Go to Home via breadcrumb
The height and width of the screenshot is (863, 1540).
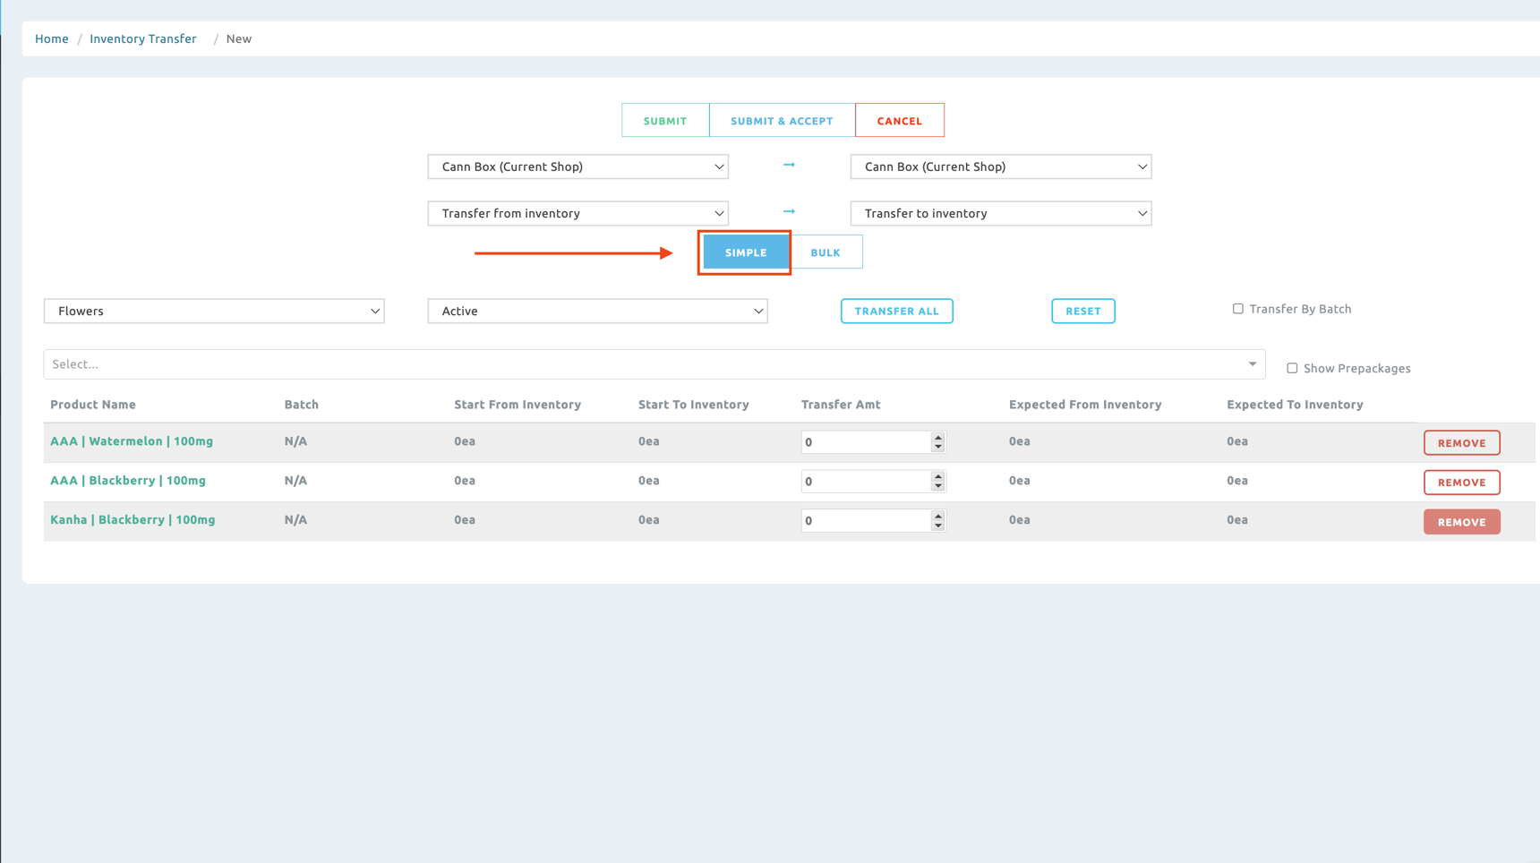(x=52, y=38)
